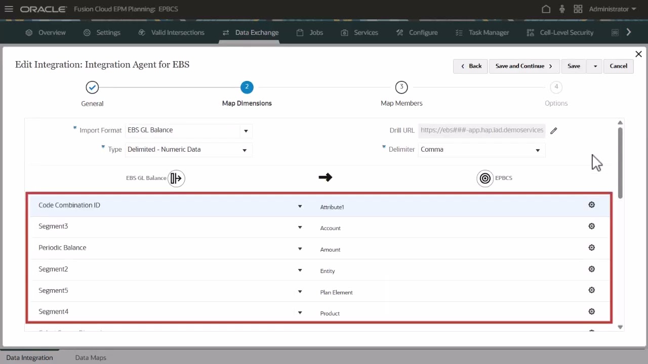Go to the General step circle
The width and height of the screenshot is (648, 364).
click(92, 87)
